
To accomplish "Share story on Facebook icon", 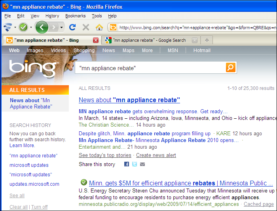I will (x=127, y=164).
